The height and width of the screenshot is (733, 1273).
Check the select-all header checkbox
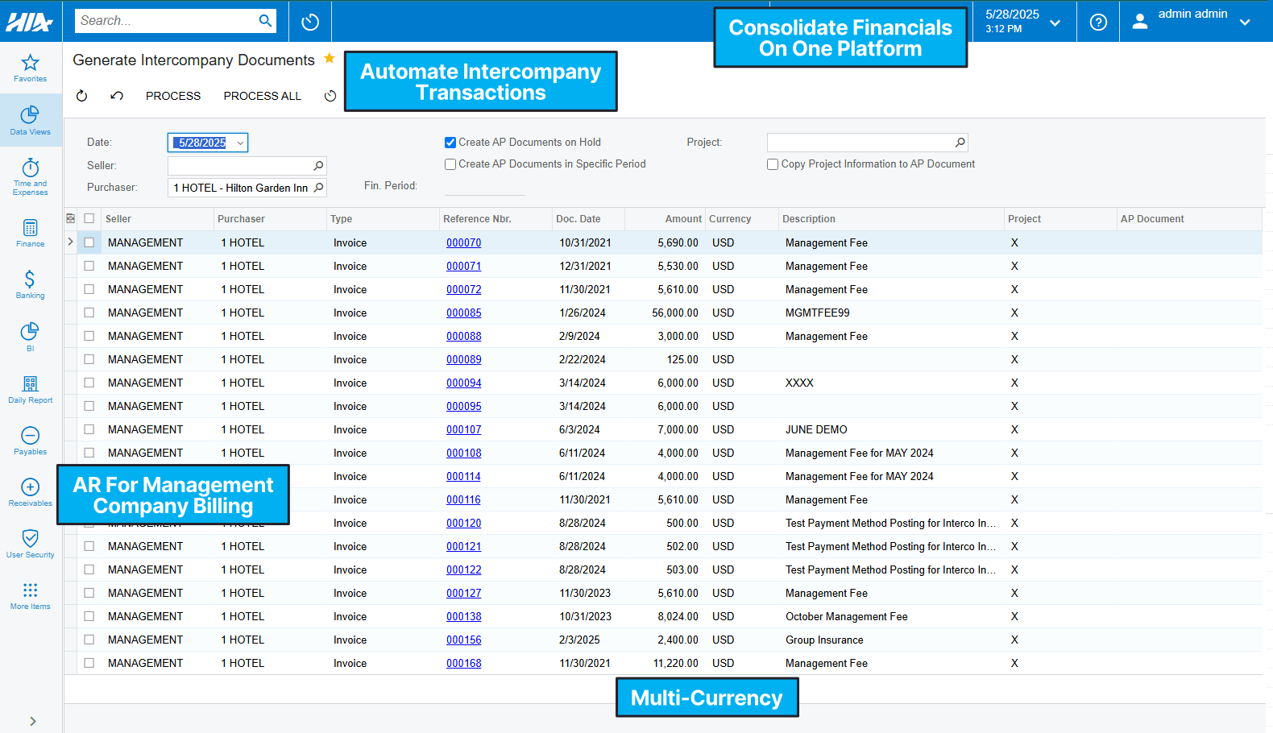pyautogui.click(x=89, y=218)
